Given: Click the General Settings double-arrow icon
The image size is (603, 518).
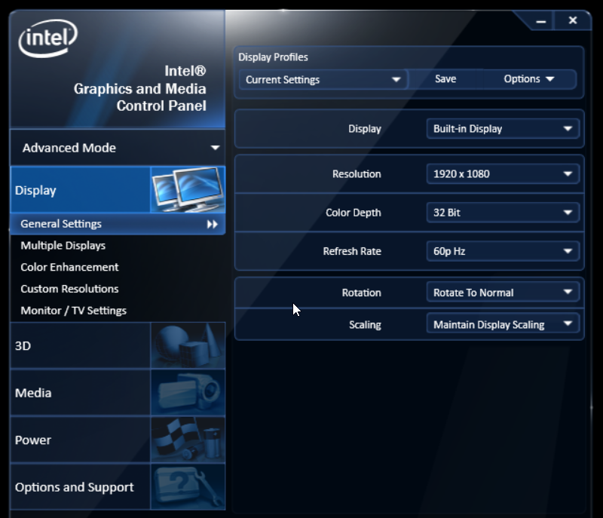Looking at the screenshot, I should (213, 224).
